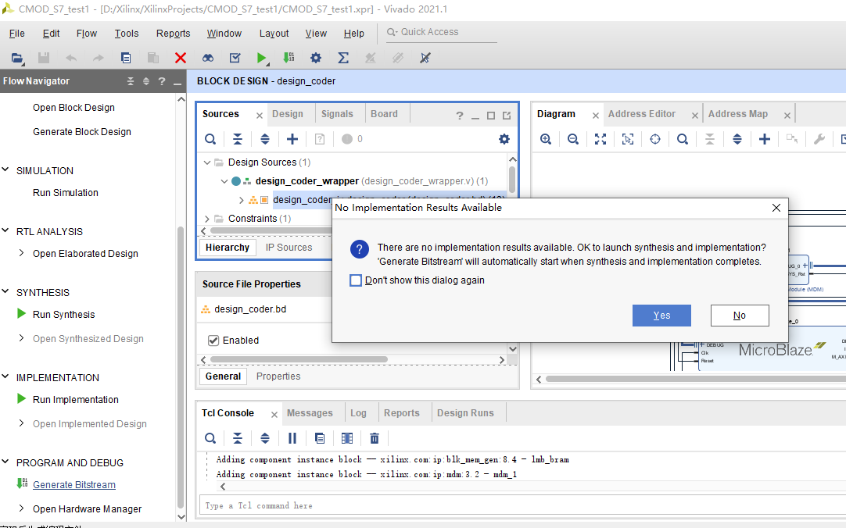Click the Flow Navigator help question icon
This screenshot has height=528, width=846.
[161, 81]
